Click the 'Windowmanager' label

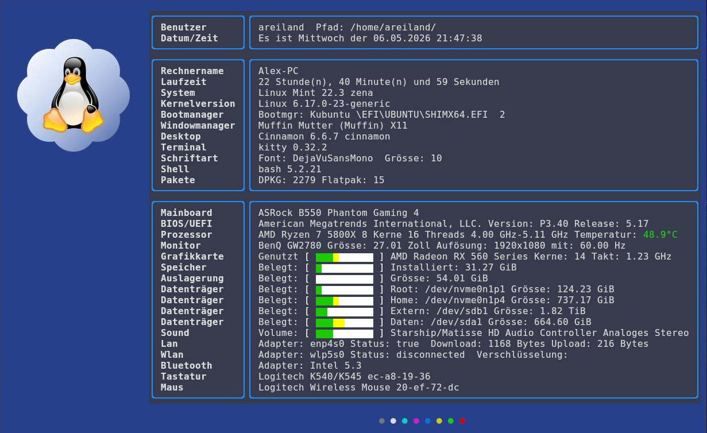pyautogui.click(x=198, y=125)
